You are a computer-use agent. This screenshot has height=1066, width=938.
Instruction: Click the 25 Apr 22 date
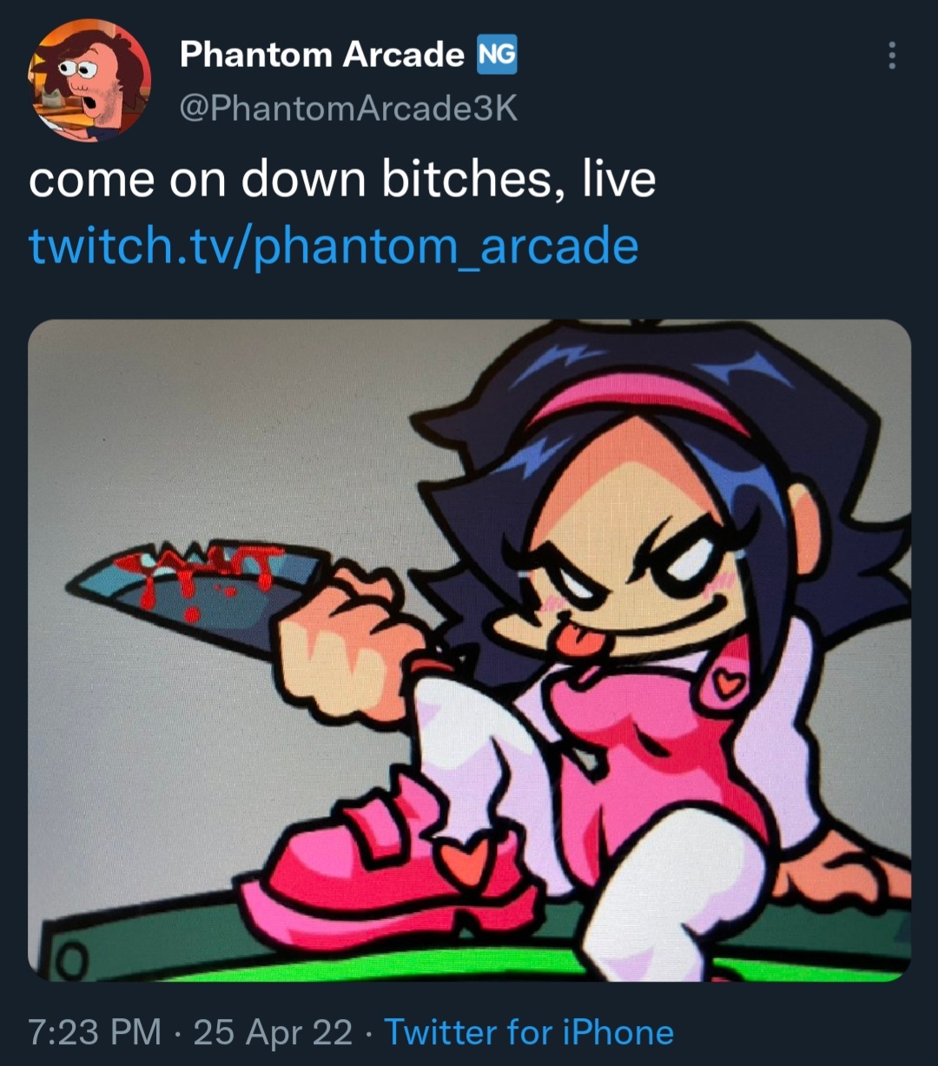273,1032
